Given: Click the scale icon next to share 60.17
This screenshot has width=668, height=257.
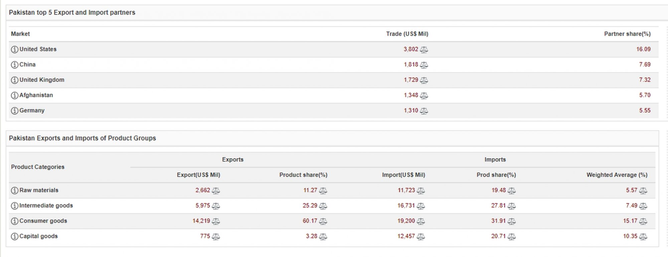Looking at the screenshot, I should click(323, 222).
